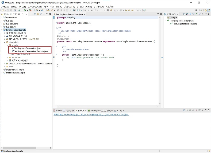Open the リファクタリング(T) menu
Screen dimensions: 211x153
(34, 6)
